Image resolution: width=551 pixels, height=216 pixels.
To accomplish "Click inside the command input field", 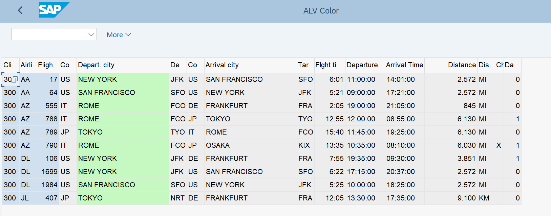I will tap(49, 34).
